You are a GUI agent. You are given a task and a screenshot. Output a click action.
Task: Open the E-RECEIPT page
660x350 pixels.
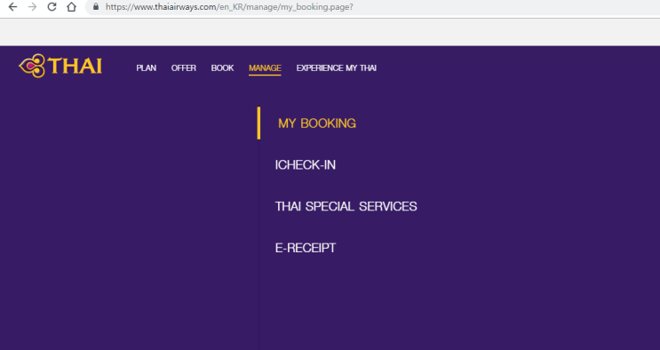pyautogui.click(x=306, y=248)
